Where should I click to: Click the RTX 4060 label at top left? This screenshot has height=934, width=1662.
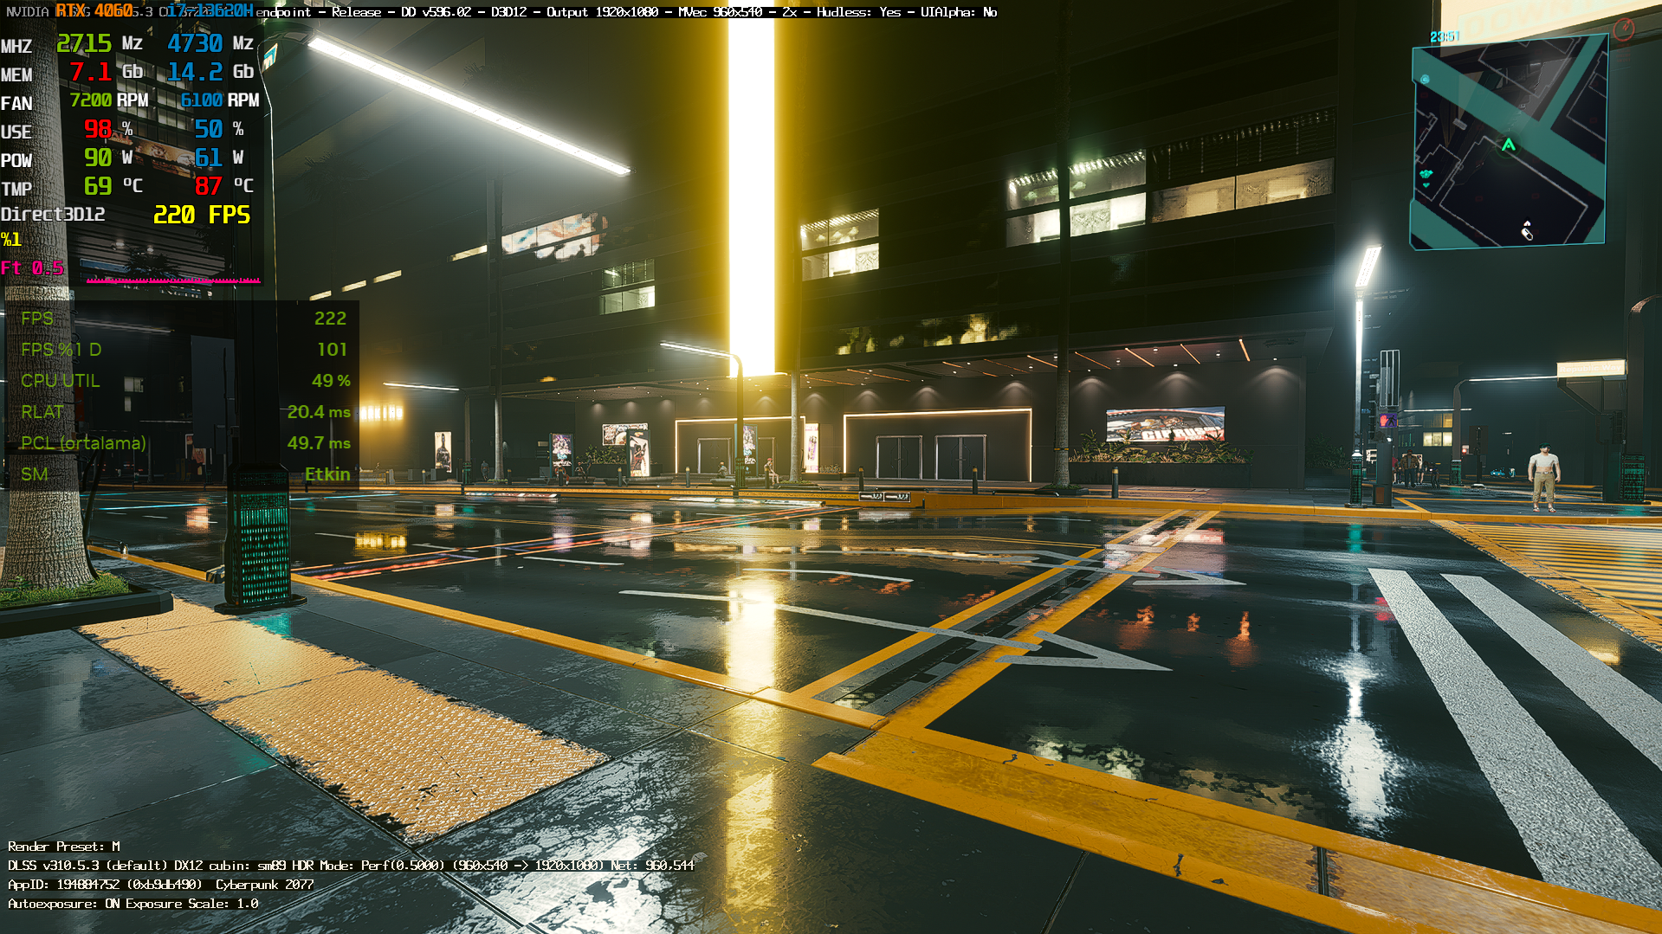95,10
